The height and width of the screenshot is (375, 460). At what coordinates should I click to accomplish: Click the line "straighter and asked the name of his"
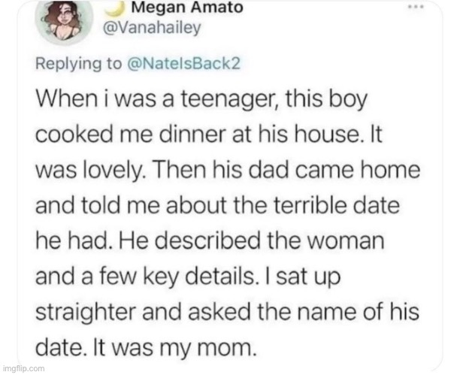(x=227, y=312)
